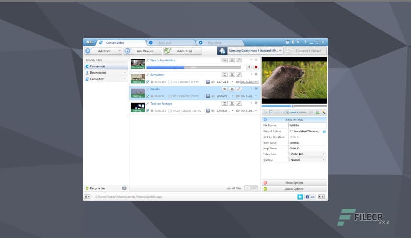This screenshot has width=411, height=238.
Task: Pause the Way to Go-desktop conversion
Action: [x=248, y=67]
